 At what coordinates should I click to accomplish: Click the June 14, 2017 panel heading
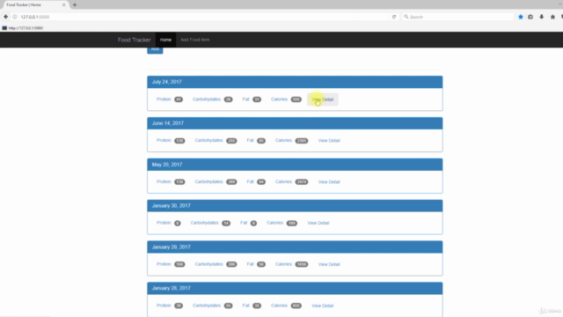click(295, 123)
